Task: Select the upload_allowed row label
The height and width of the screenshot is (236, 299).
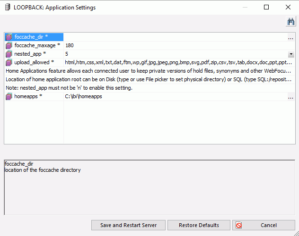Action: 34,62
